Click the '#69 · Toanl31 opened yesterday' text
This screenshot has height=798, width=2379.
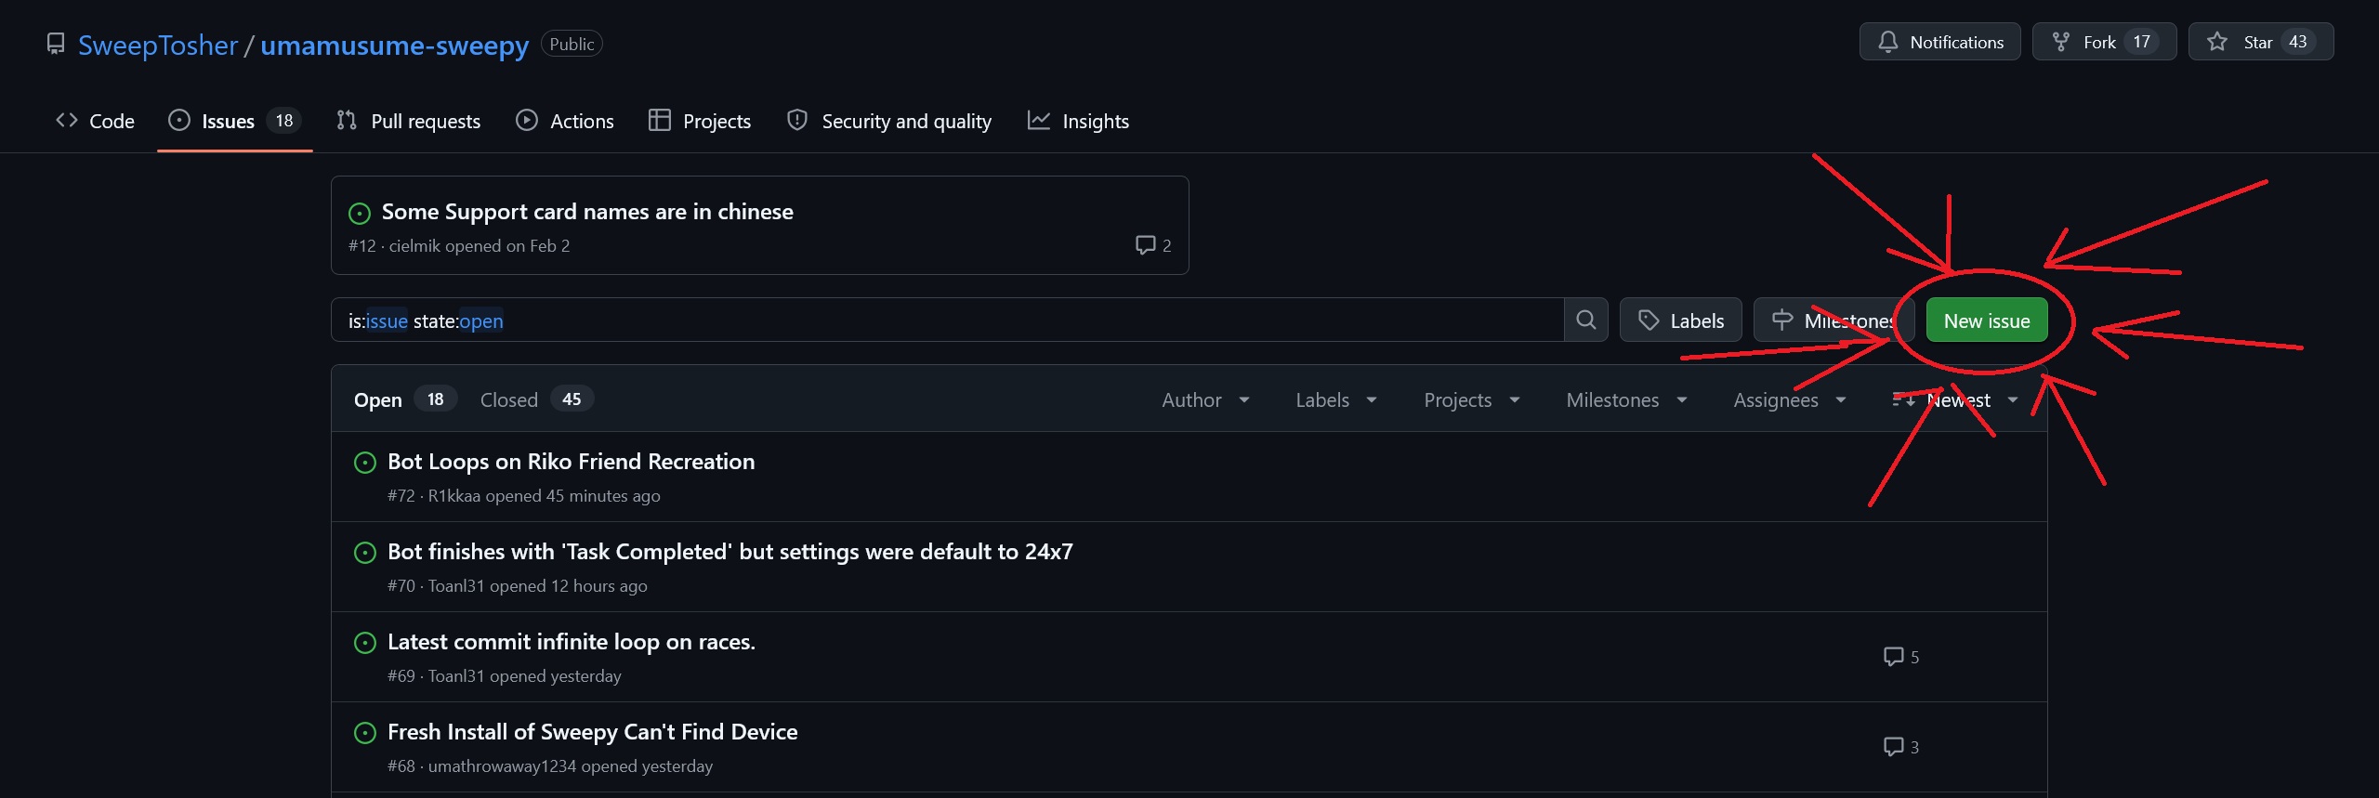coord(505,676)
